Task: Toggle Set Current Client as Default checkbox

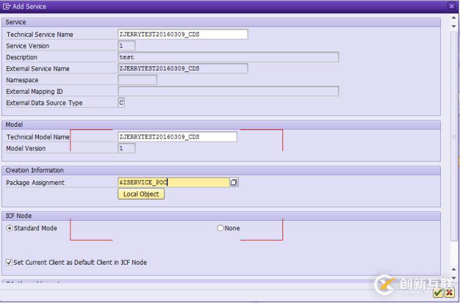Action: 9,262
